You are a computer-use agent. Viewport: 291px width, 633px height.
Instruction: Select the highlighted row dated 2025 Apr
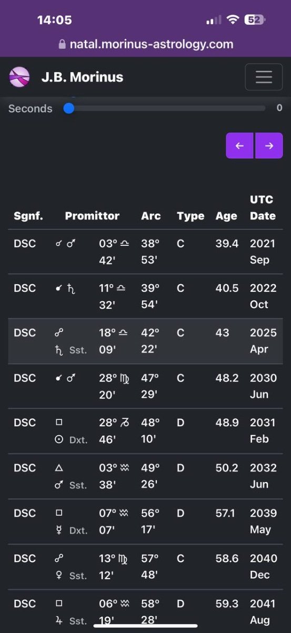(x=145, y=341)
